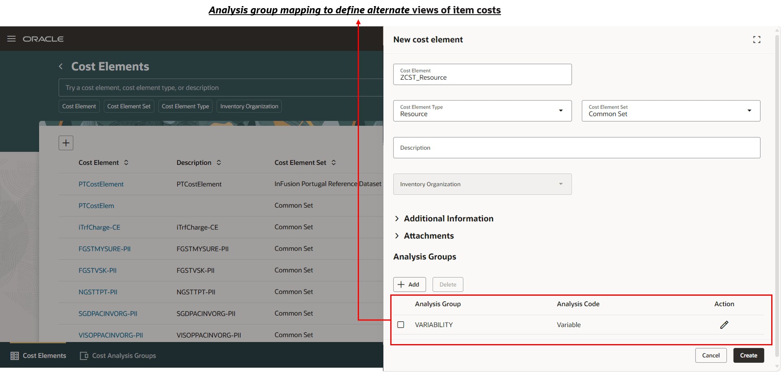
Task: Check the checkbox for the VARIABILITY row
Action: point(401,325)
